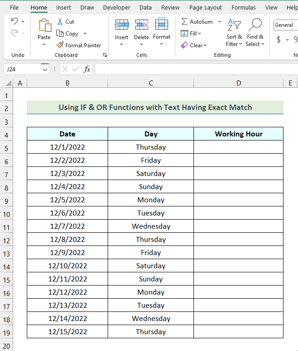Viewport: 298px width, 351px height.
Task: Open the formula bar options dots
Action: [55, 69]
